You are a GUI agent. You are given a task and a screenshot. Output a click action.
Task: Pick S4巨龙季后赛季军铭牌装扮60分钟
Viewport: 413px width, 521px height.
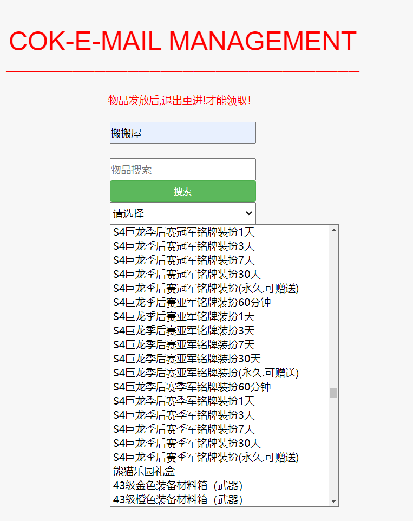(x=192, y=387)
